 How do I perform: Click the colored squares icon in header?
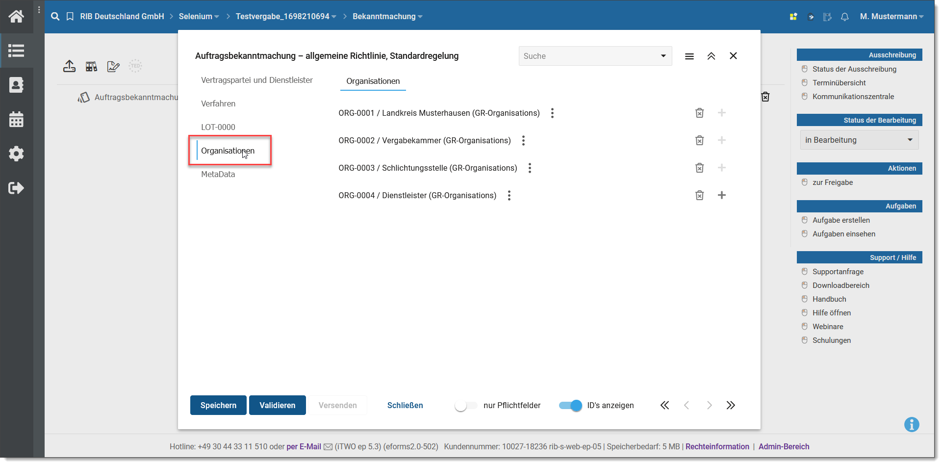tap(793, 17)
